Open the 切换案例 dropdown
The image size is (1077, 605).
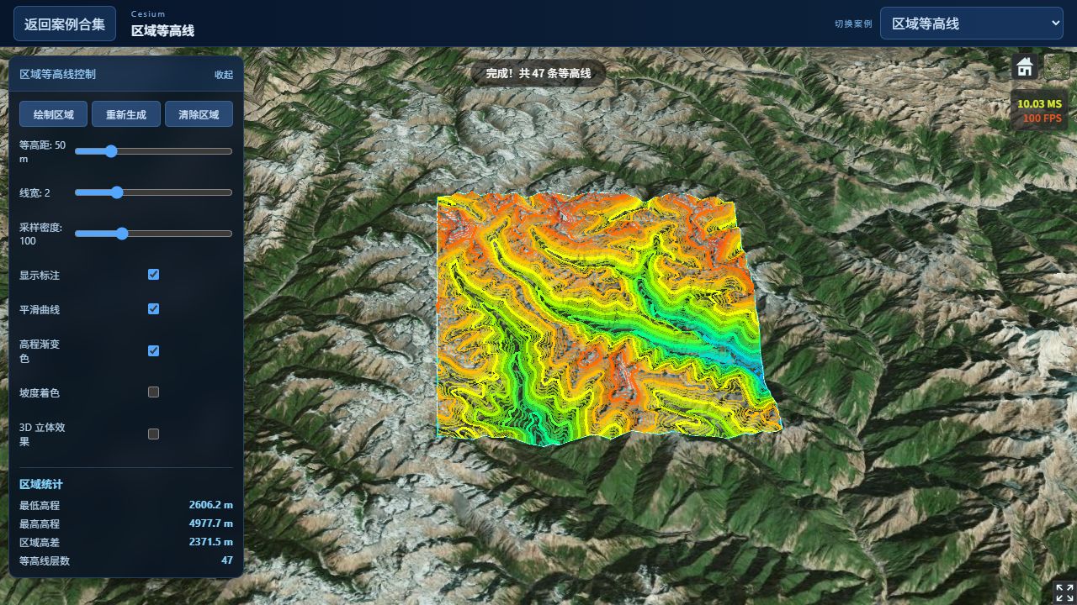tap(972, 24)
